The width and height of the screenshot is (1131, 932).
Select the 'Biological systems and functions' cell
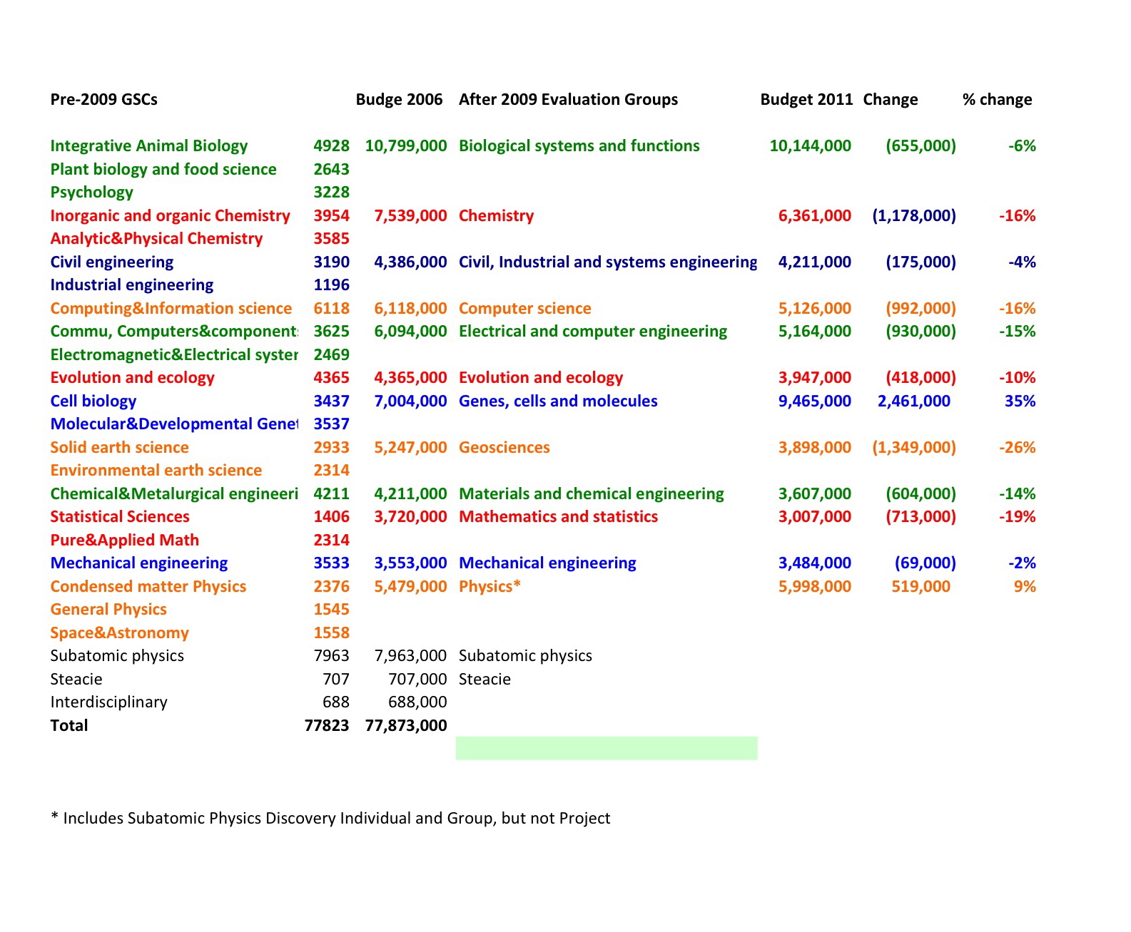tap(579, 146)
